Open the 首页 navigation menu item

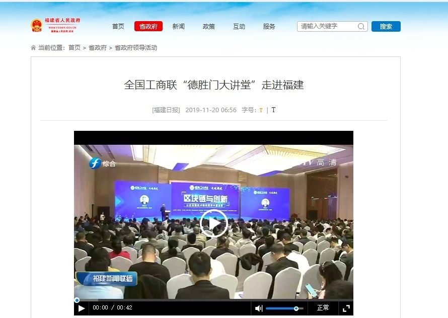(118, 27)
